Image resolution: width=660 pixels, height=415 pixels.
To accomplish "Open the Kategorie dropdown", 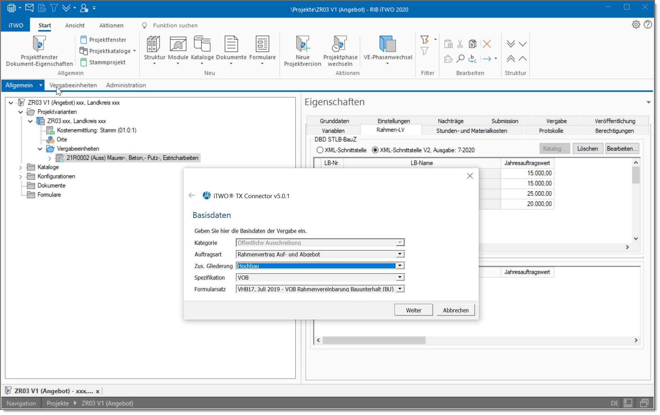I will pos(400,242).
